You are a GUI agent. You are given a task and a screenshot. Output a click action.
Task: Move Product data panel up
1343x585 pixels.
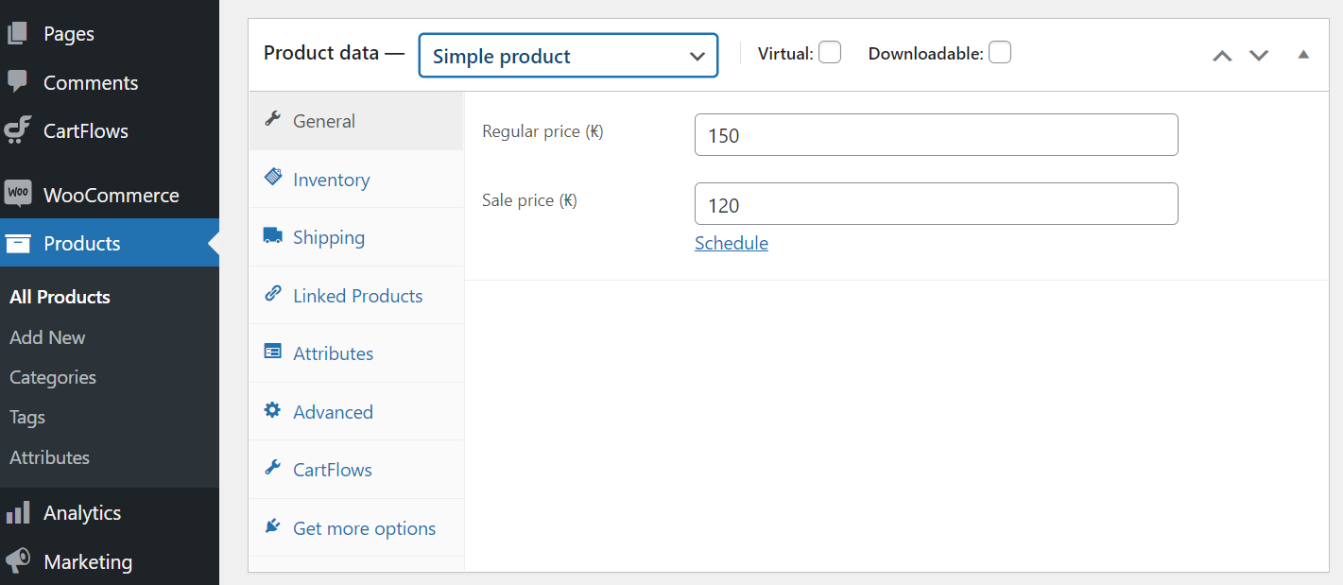pos(1222,55)
